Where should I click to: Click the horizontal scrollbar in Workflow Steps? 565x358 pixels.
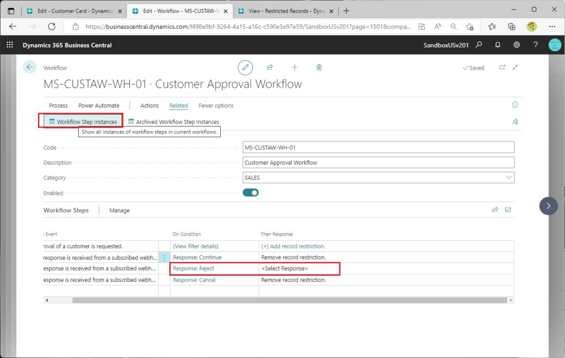[276, 300]
